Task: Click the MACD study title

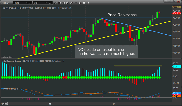Action: (x=10, y=89)
